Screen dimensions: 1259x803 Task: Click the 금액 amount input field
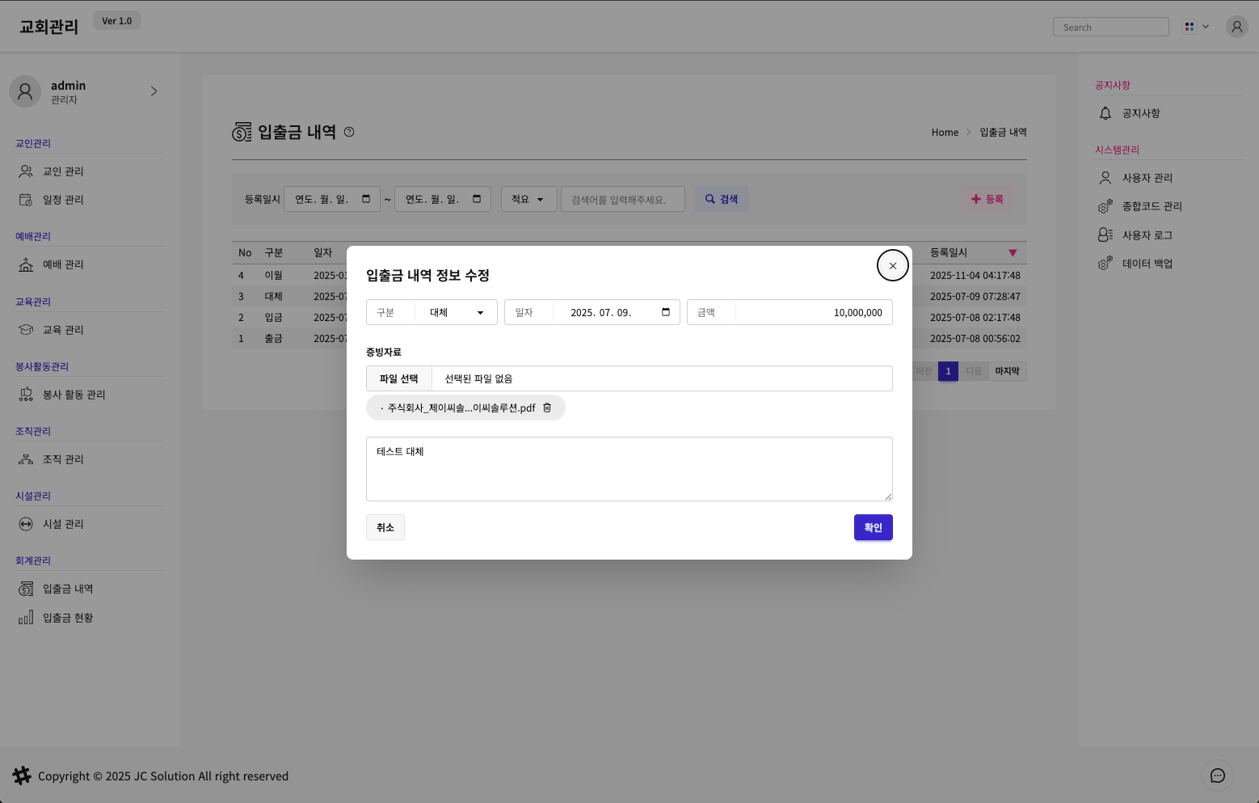(812, 312)
